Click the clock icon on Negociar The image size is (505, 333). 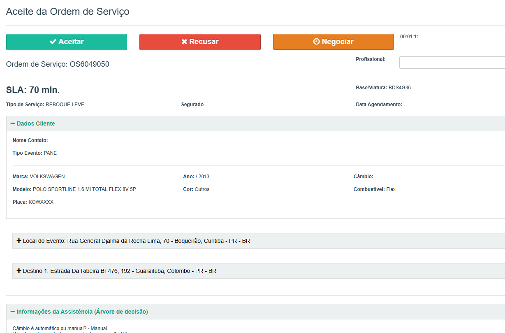[317, 42]
